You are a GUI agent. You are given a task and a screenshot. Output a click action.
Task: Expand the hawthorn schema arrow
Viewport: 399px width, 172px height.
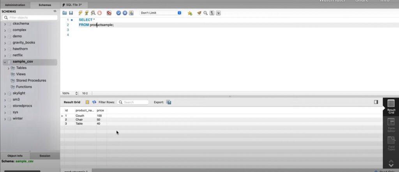5,49
